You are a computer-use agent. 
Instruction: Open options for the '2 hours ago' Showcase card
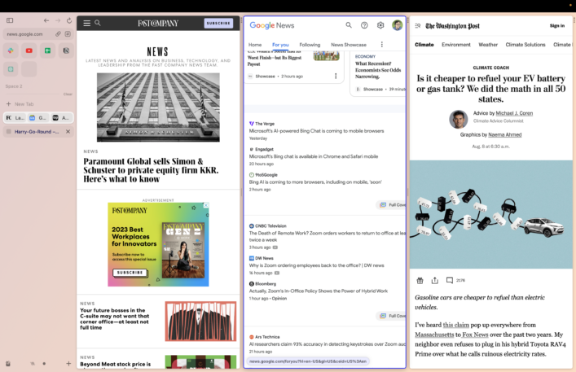(336, 76)
